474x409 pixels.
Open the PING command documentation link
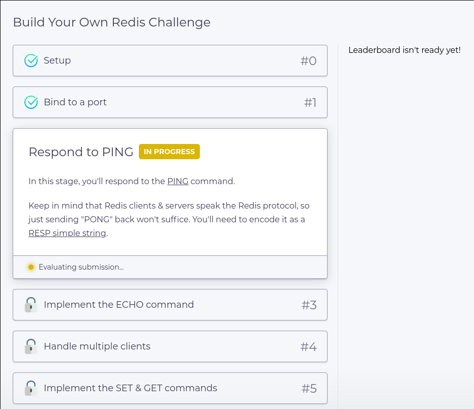[x=178, y=182]
